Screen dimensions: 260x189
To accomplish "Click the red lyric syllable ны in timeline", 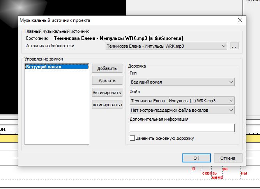I will click(x=244, y=173).
